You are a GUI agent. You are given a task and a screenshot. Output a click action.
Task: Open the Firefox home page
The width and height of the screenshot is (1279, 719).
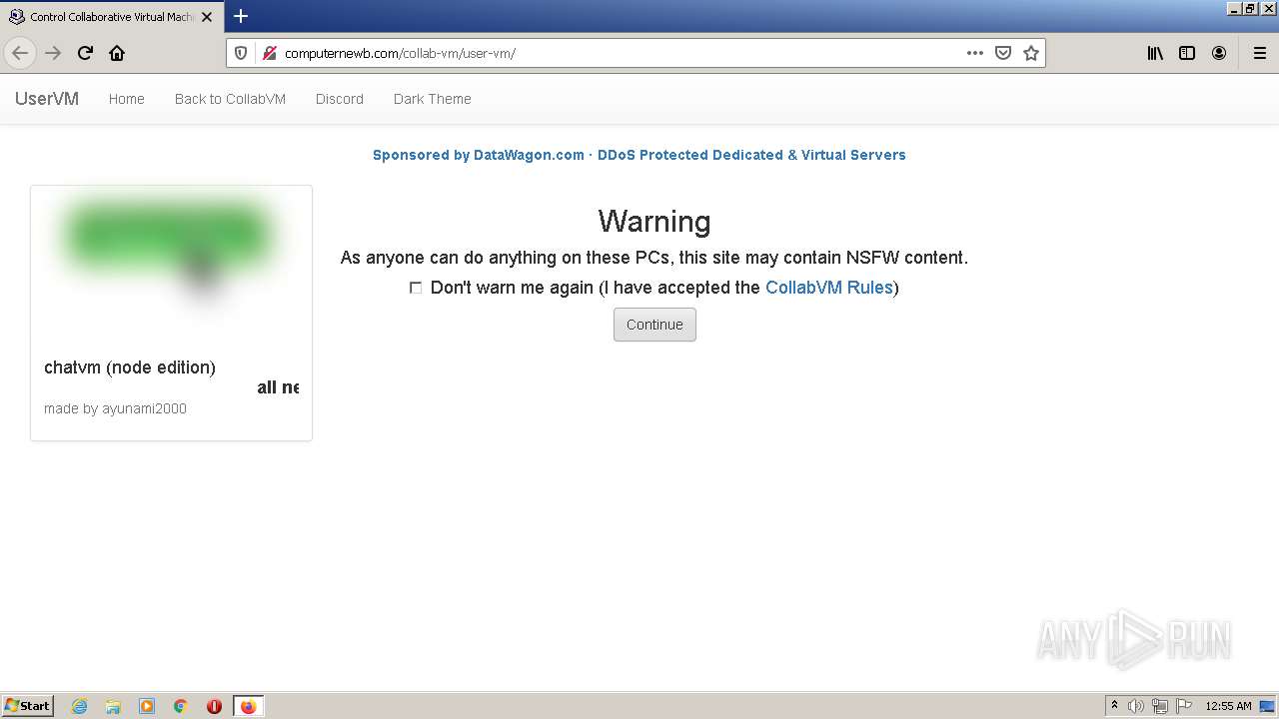[x=117, y=53]
